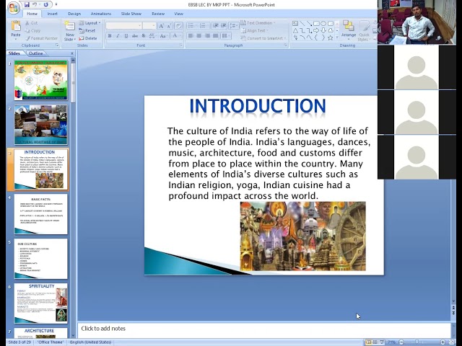Screen dimensions: 462x346
Task: Click the Save icon in Quick Access
Action: [x=27, y=4]
